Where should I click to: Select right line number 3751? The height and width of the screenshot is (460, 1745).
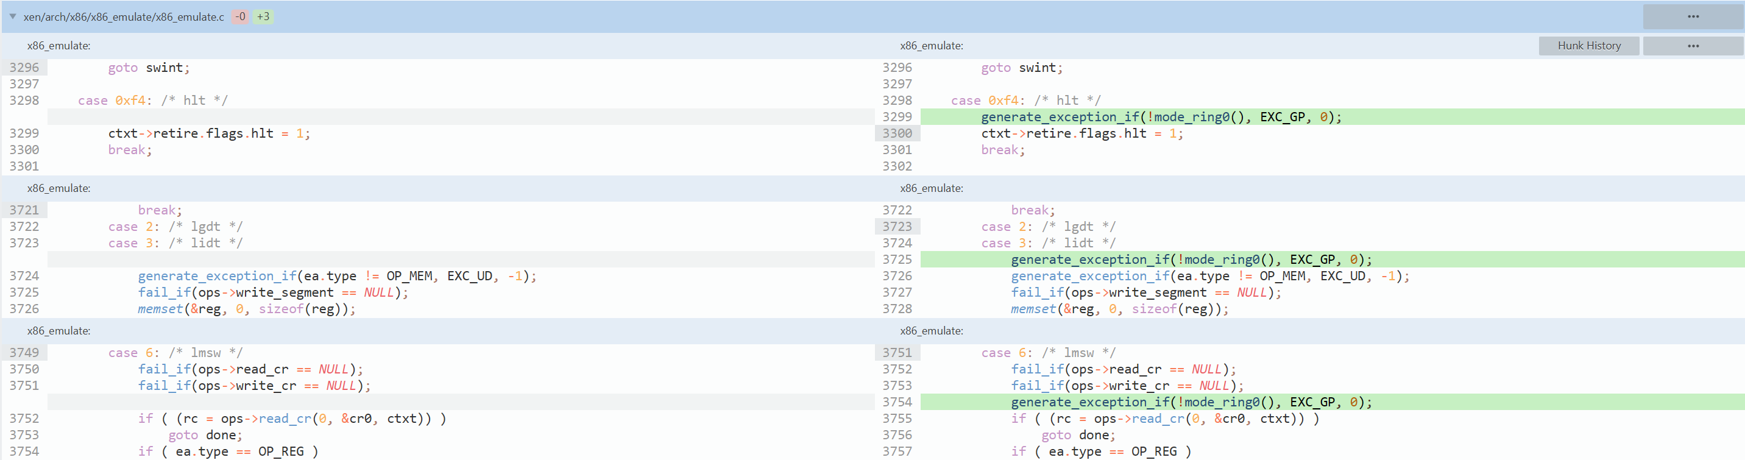[x=897, y=352]
